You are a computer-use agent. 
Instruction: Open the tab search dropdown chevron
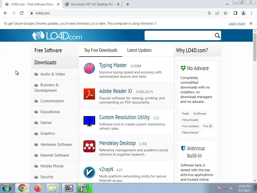(x=227, y=4)
